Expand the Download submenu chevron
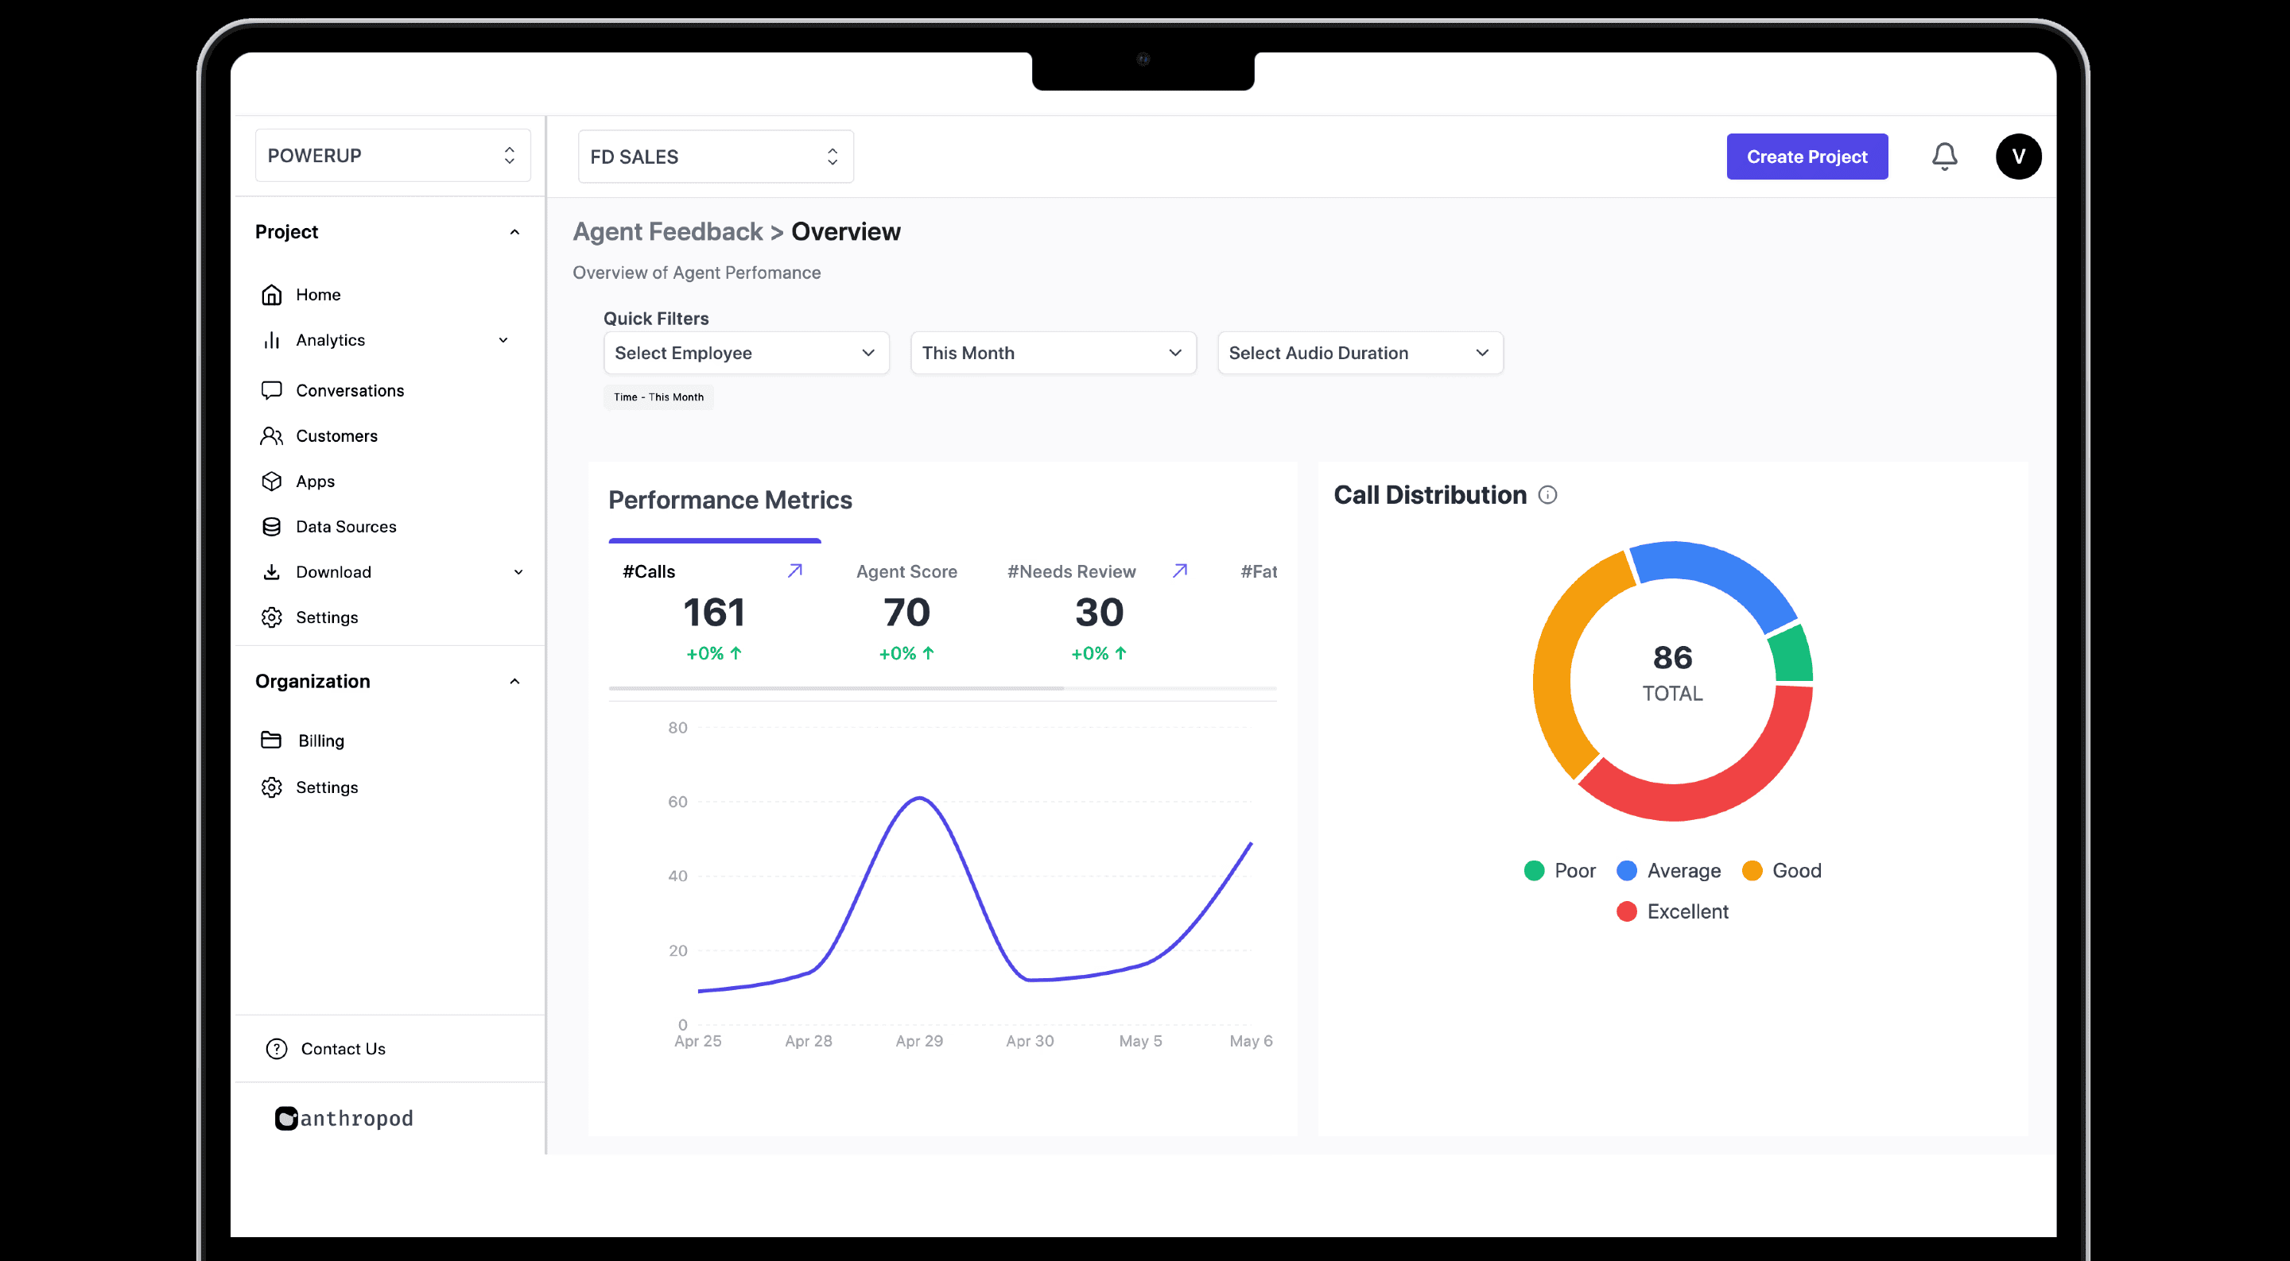This screenshot has height=1261, width=2290. click(518, 571)
